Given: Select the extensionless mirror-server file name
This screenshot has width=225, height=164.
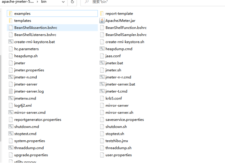Looking at the screenshot, I should pyautogui.click(x=117, y=105).
